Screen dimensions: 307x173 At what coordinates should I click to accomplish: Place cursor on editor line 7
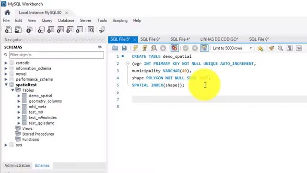(x=219, y=99)
